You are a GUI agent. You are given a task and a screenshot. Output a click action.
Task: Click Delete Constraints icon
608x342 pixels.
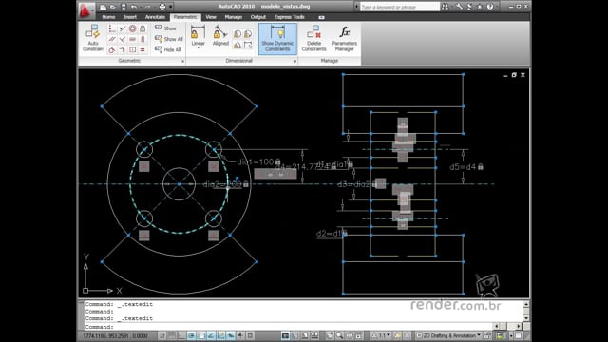pos(313,38)
